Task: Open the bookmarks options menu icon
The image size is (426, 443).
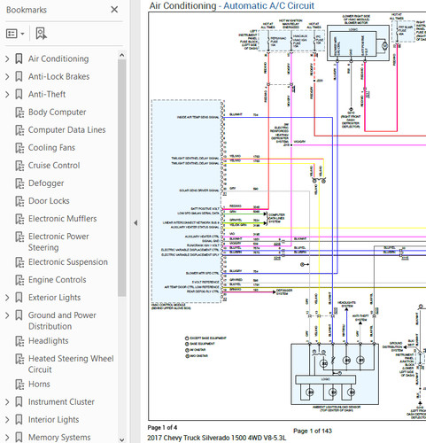Action: pos(15,34)
